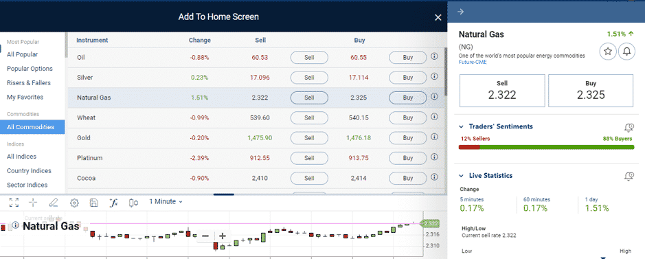Image resolution: width=645 pixels, height=259 pixels.
Task: Collapse side panel with arrow icon
Action: [x=461, y=12]
